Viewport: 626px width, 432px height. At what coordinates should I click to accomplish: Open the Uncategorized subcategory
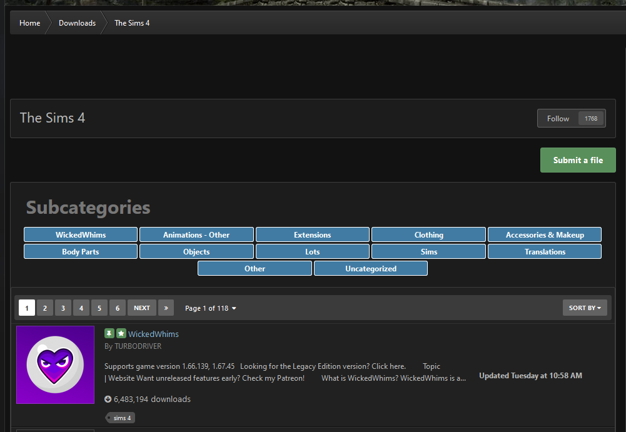click(371, 268)
